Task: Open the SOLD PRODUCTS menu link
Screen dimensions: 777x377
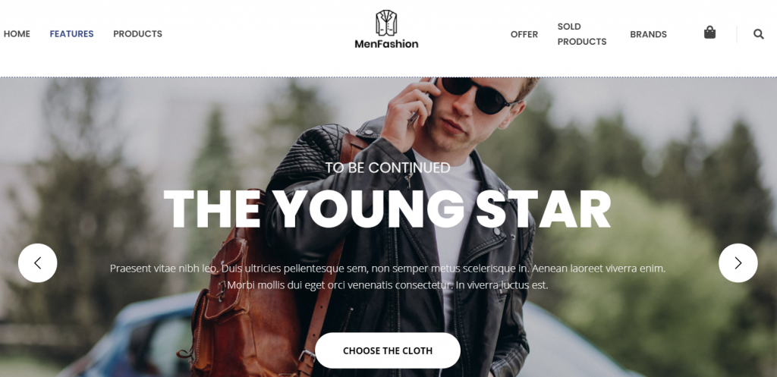Action: click(x=582, y=34)
